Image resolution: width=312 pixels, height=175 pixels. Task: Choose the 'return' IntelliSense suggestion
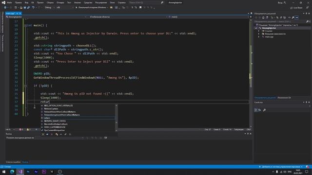(x=78, y=118)
